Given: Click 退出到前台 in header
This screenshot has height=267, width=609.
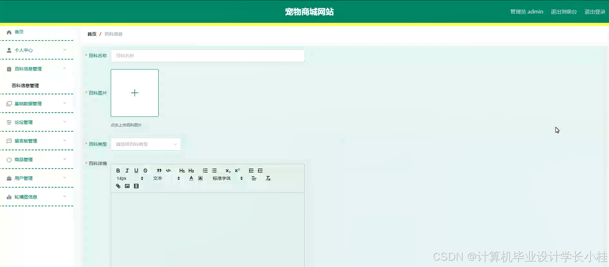Looking at the screenshot, I should tap(564, 12).
